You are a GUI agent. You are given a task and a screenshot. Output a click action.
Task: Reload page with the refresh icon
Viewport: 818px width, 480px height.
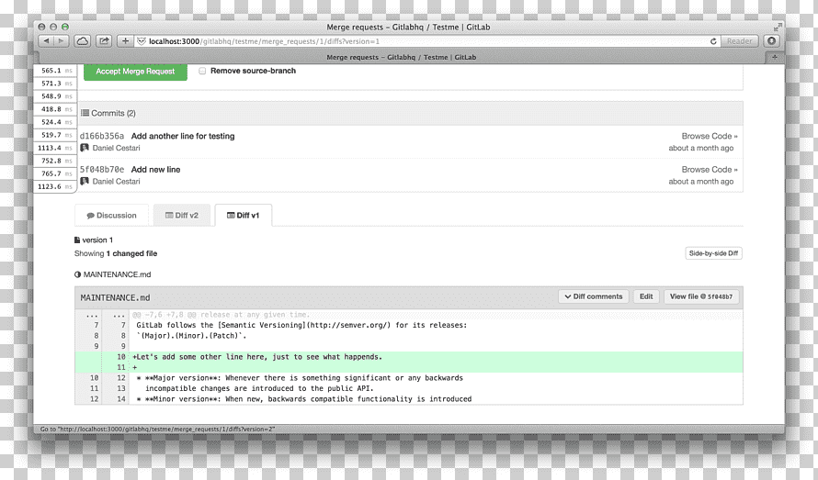pos(713,41)
